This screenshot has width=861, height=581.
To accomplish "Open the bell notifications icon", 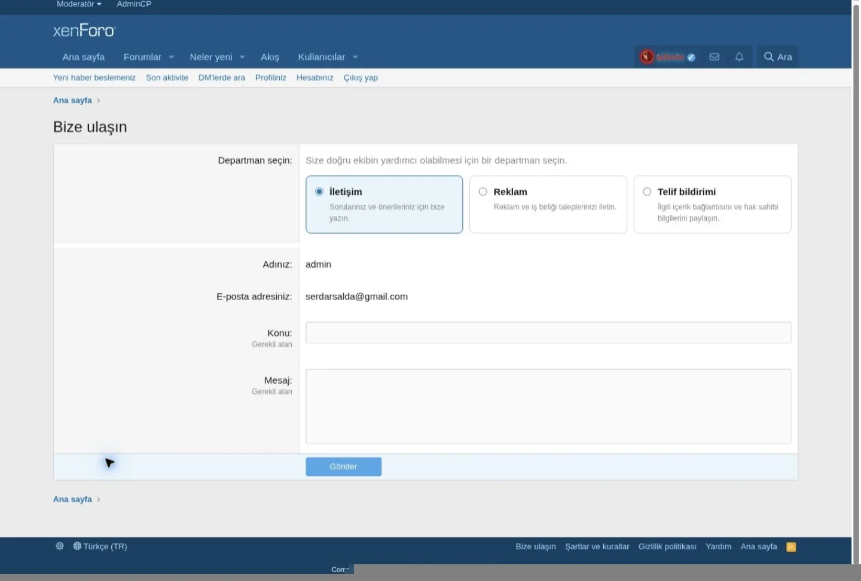I will point(739,57).
